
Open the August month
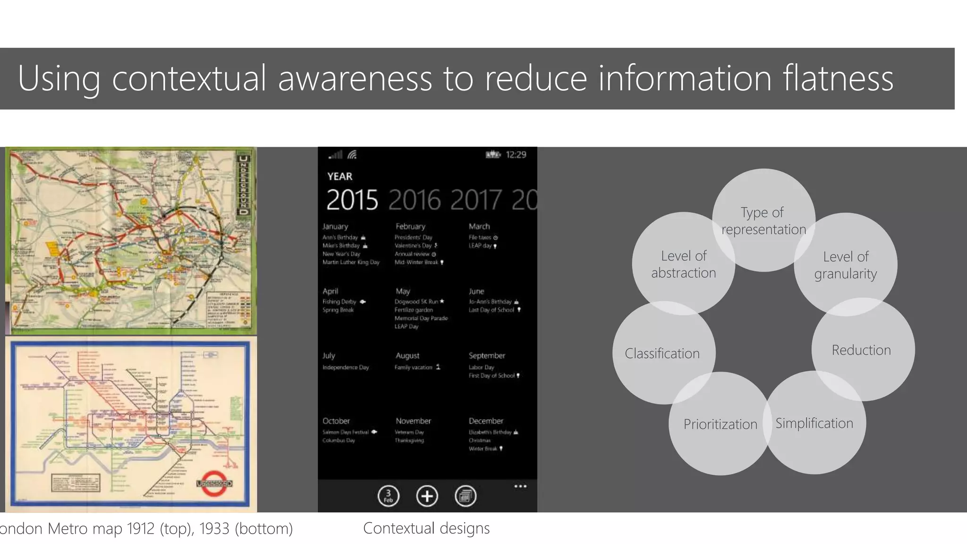(x=407, y=356)
